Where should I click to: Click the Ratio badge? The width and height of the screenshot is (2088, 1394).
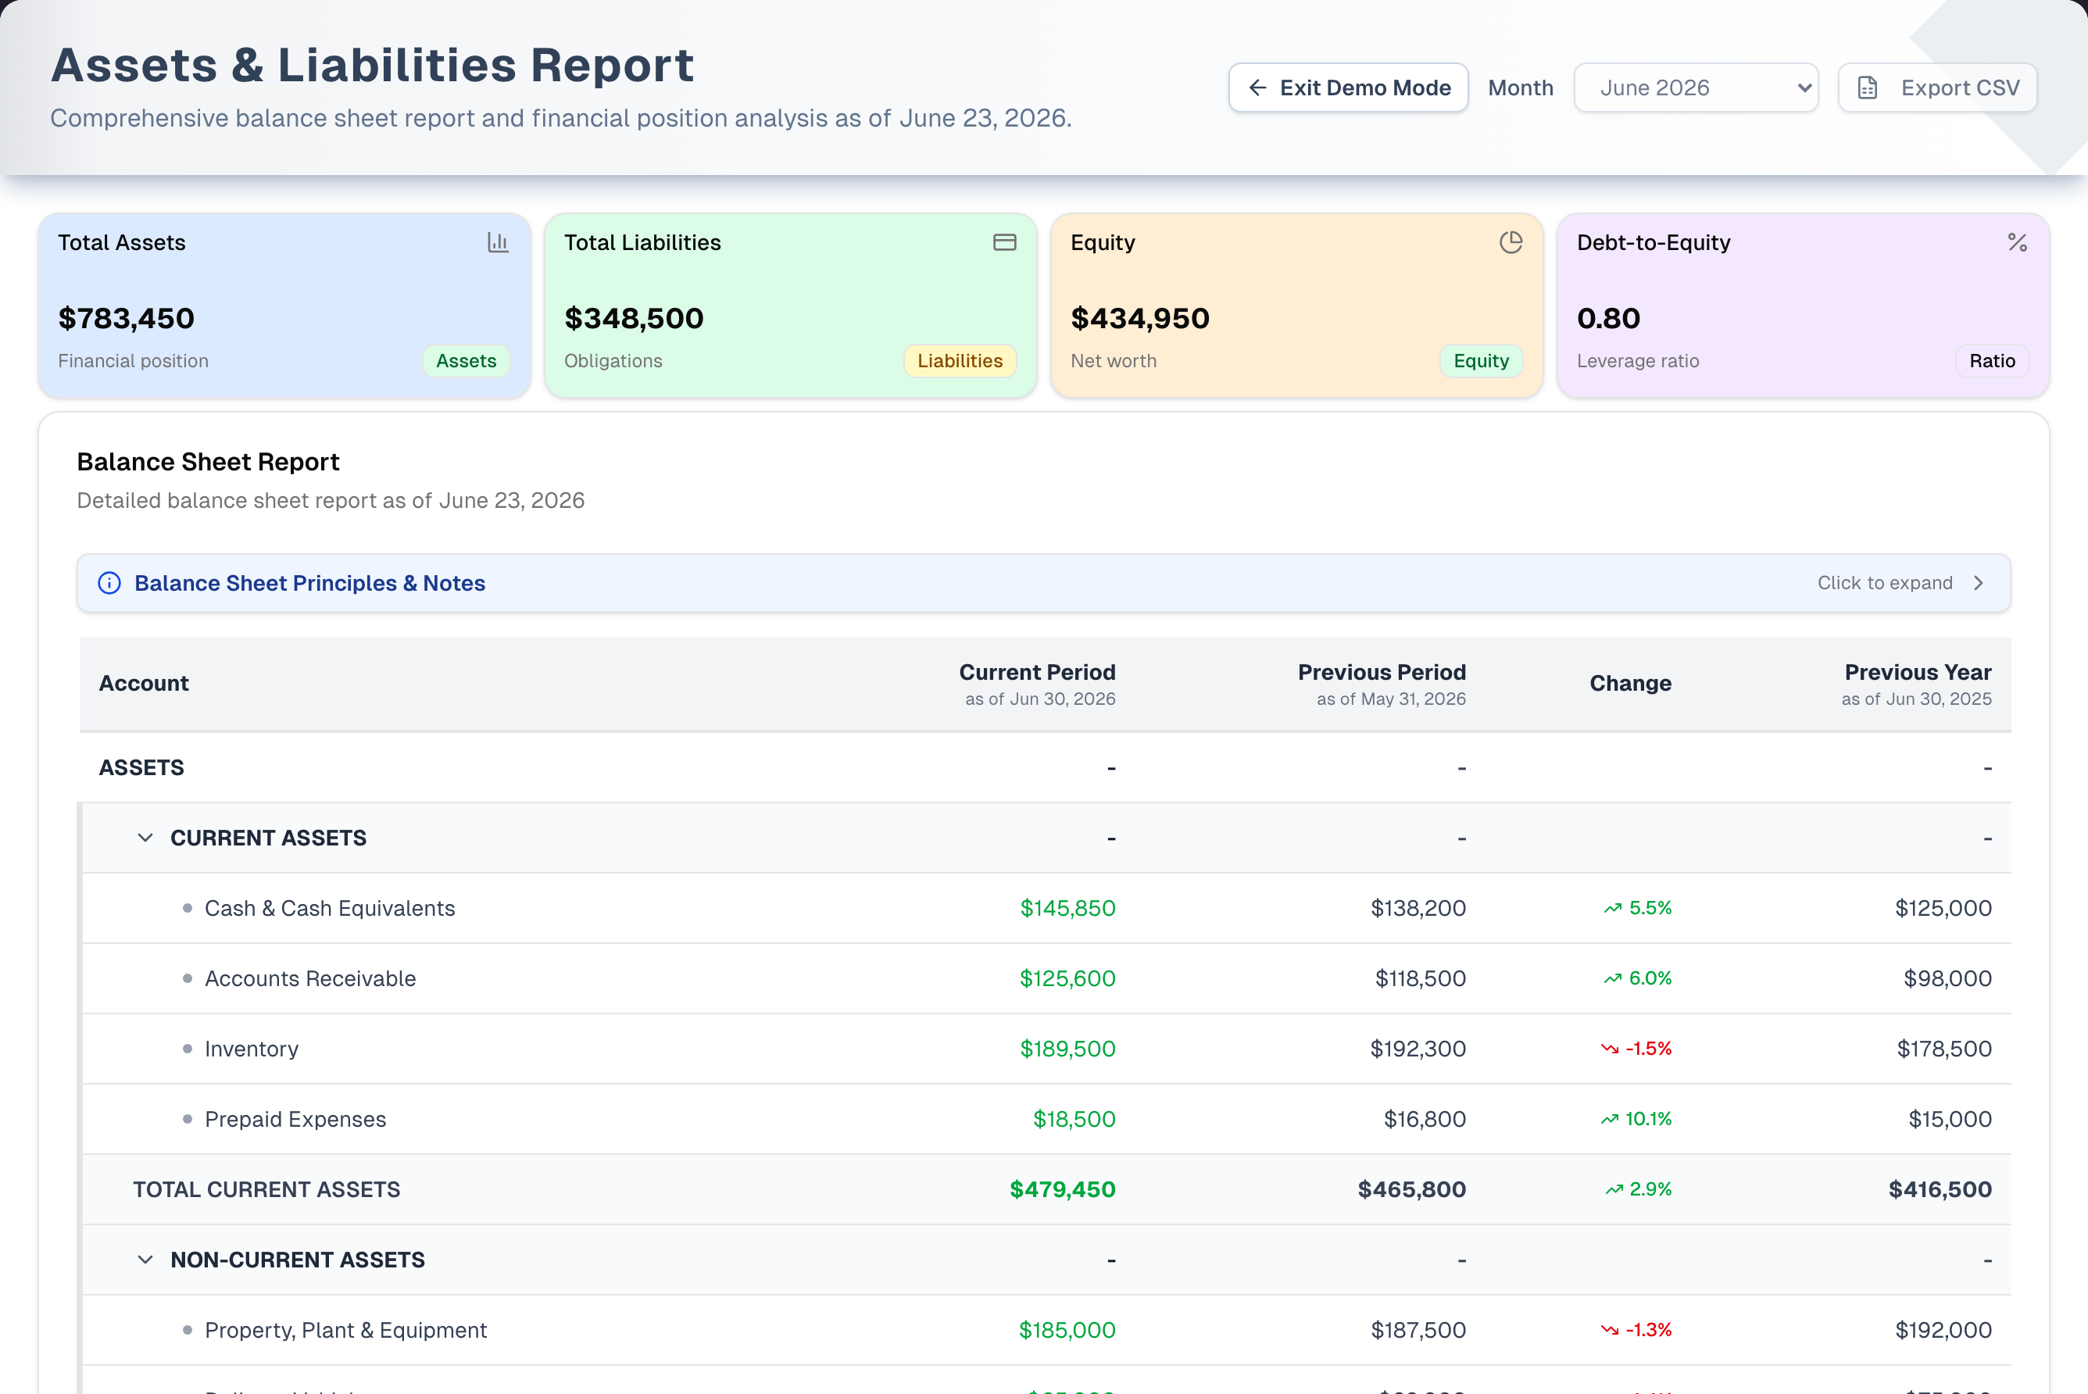(x=1992, y=361)
